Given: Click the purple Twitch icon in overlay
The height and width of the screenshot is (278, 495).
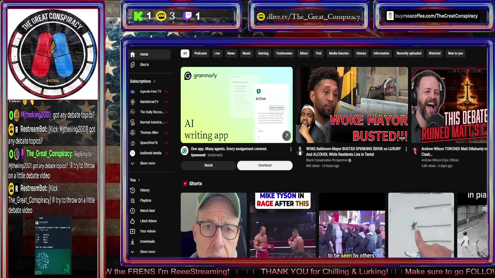Looking at the screenshot, I should point(188,16).
